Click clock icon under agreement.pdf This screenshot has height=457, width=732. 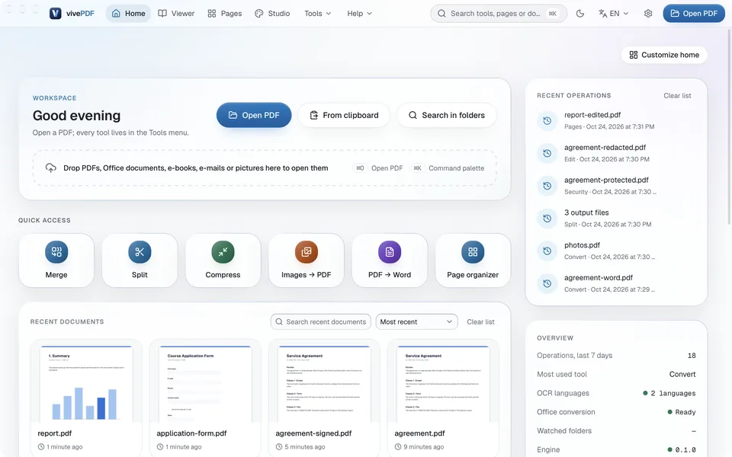(398, 447)
